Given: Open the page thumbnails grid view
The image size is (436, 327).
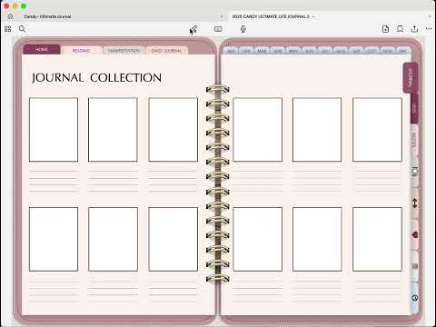Looking at the screenshot, I should (8, 29).
